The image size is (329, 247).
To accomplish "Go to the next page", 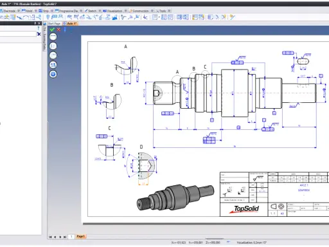I will tap(60, 237).
